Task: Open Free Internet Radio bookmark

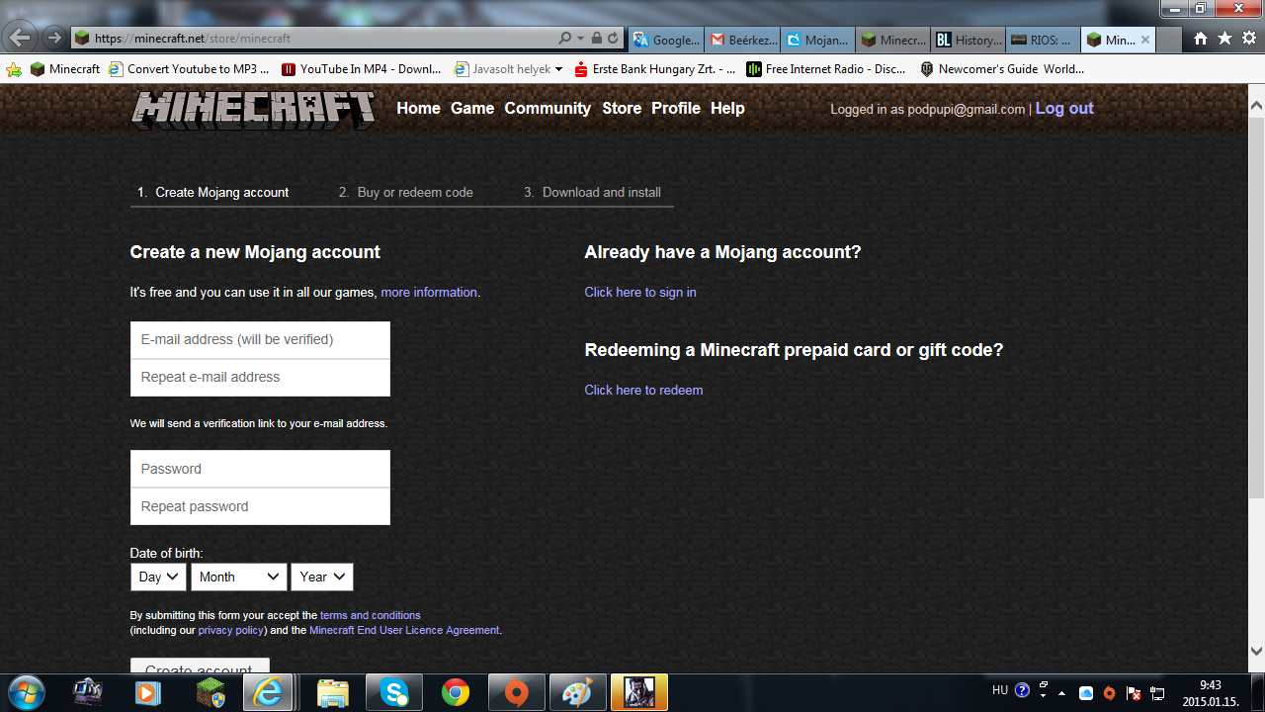Action: 826,69
